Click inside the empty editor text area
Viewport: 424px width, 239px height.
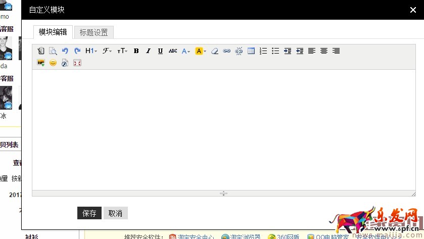(x=223, y=129)
